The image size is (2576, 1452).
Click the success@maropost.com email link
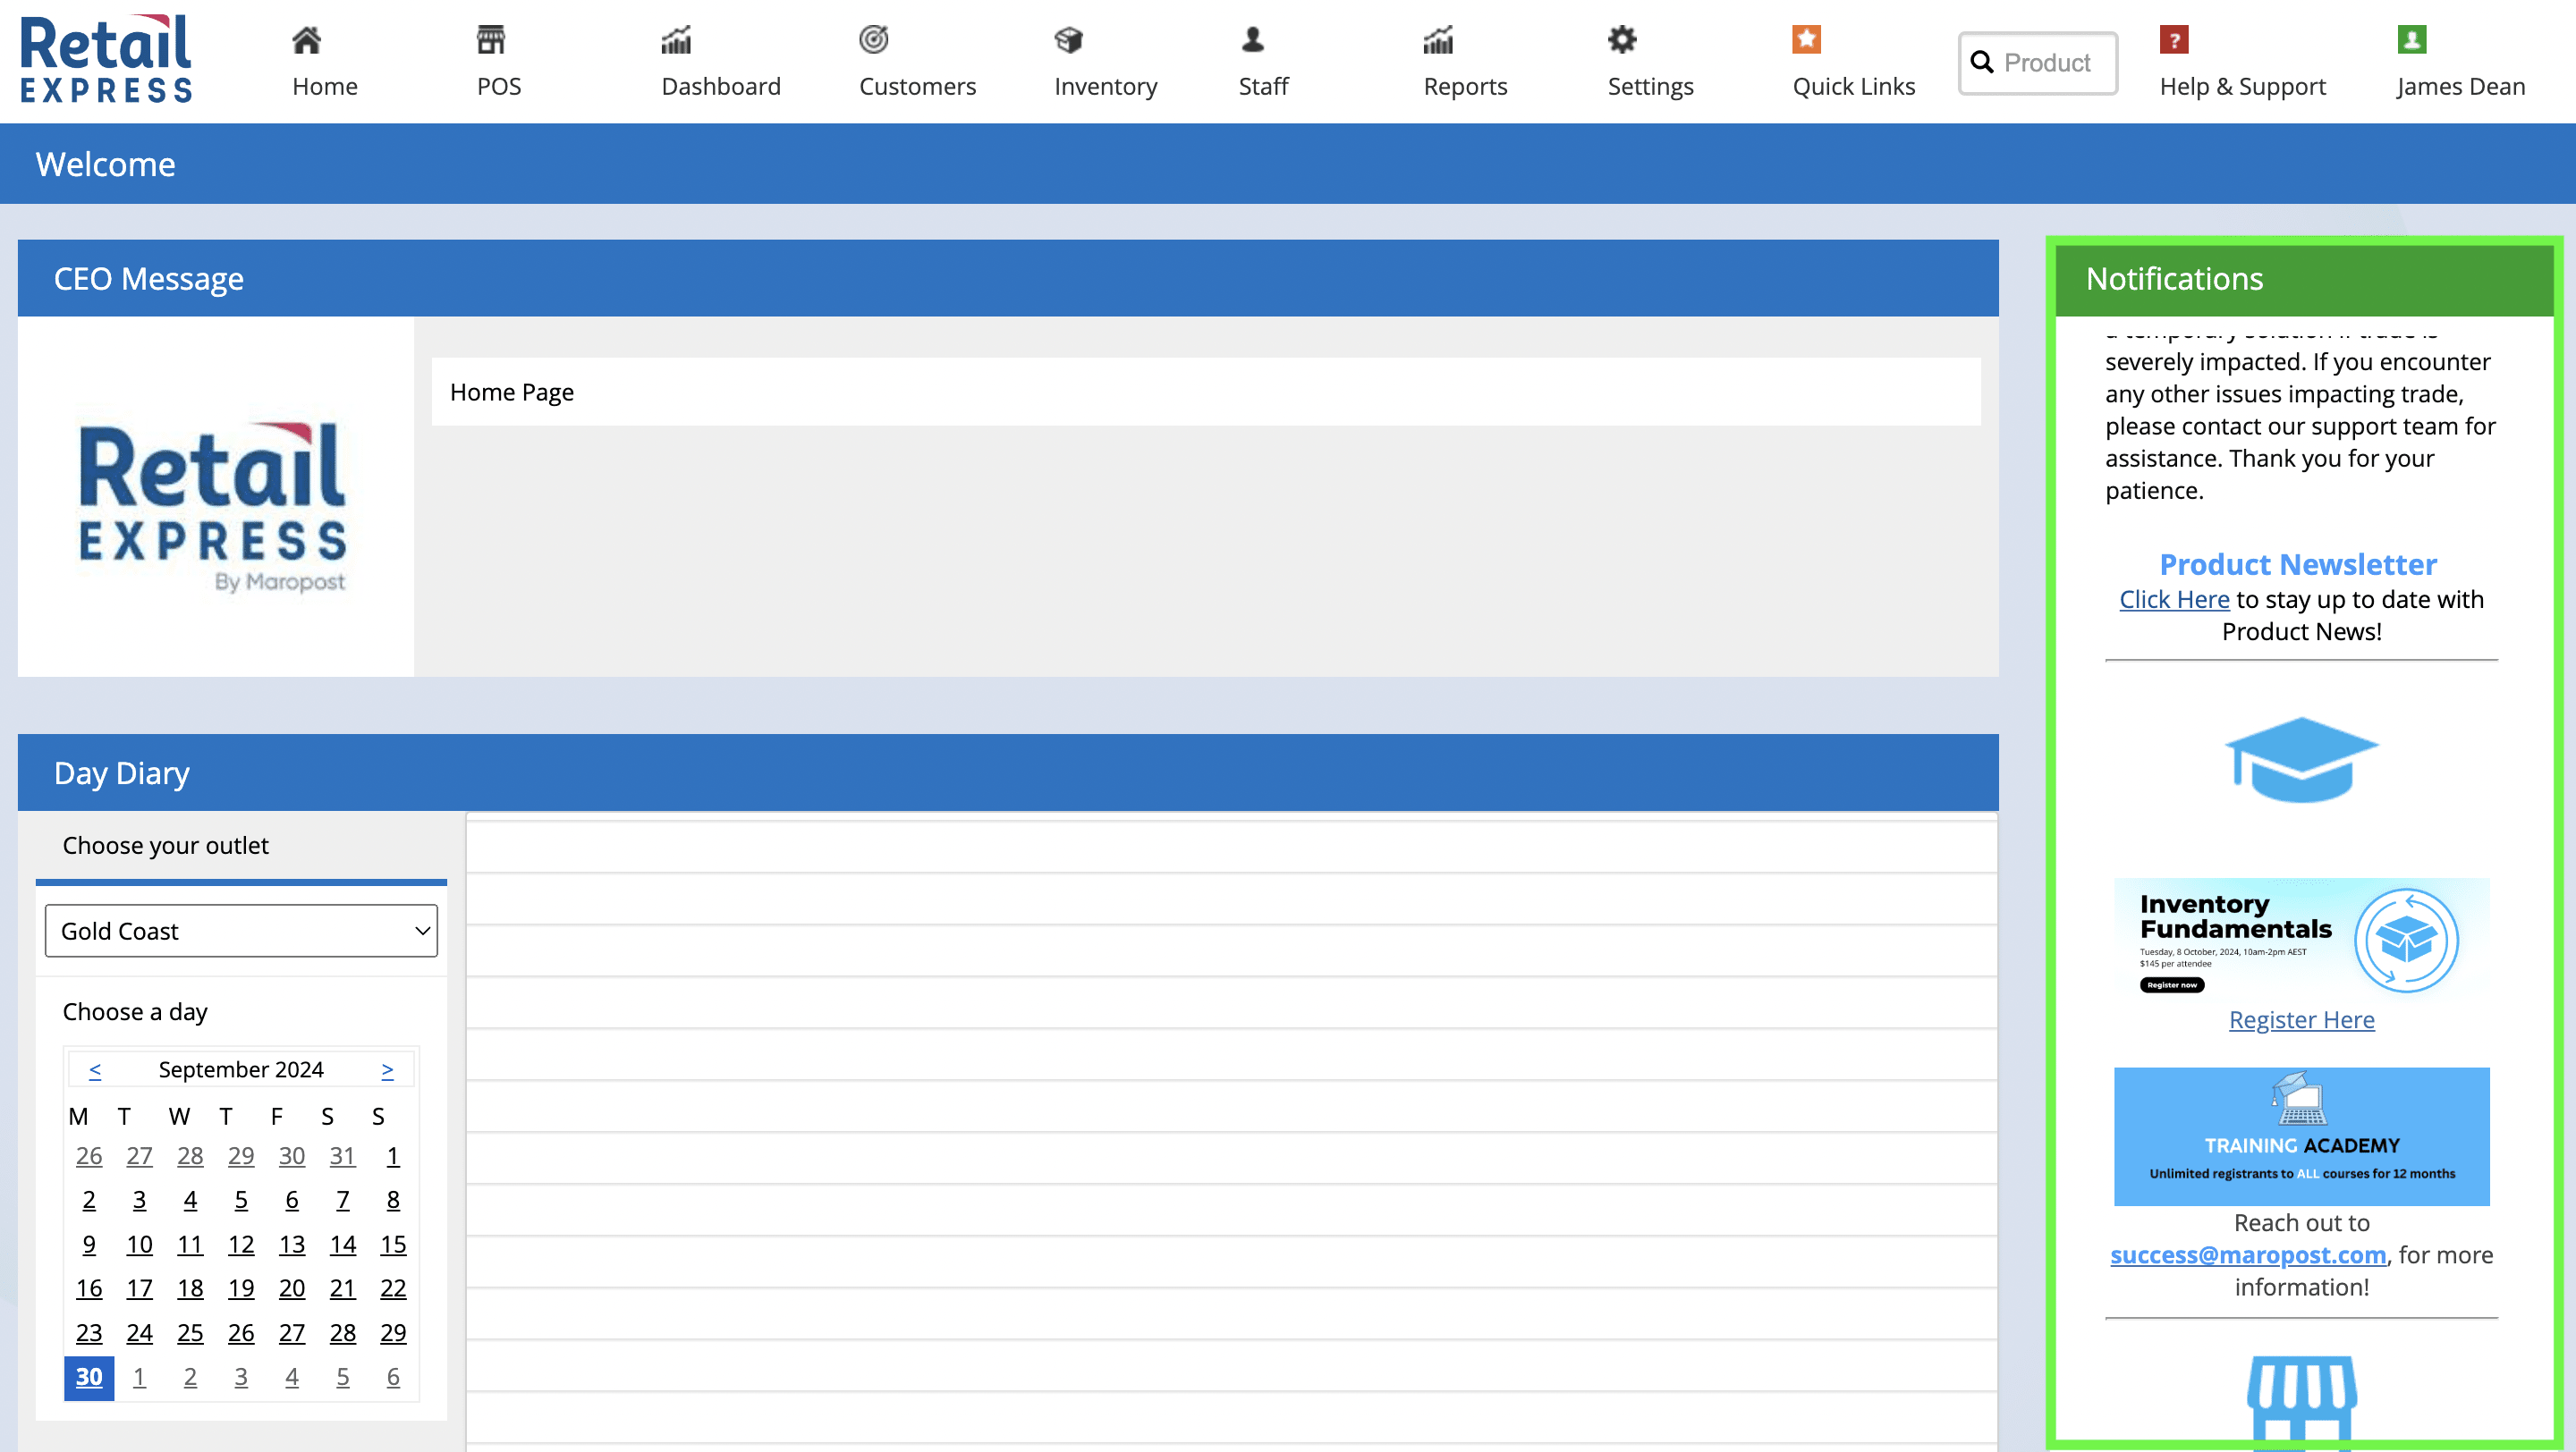[x=2247, y=1255]
